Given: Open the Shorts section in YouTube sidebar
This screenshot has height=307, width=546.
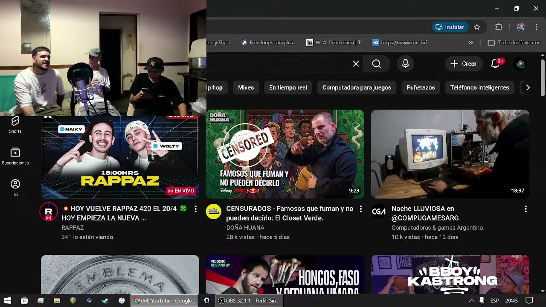Looking at the screenshot, I should click(x=15, y=125).
